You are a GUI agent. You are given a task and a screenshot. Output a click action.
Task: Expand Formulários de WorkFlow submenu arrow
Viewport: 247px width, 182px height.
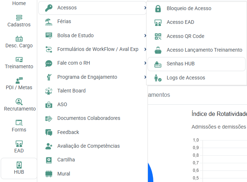tap(145, 49)
